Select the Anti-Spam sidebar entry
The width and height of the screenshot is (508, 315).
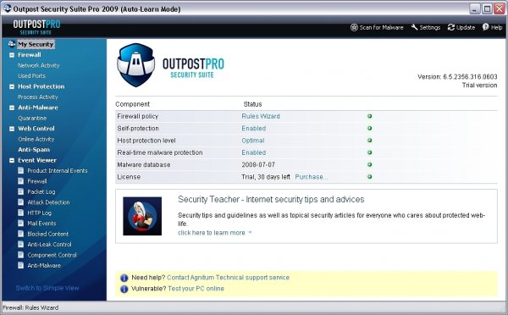pyautogui.click(x=34, y=150)
